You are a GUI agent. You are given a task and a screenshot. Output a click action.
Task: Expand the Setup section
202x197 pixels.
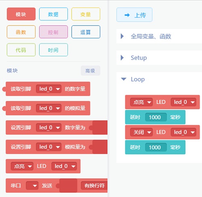tap(122, 58)
